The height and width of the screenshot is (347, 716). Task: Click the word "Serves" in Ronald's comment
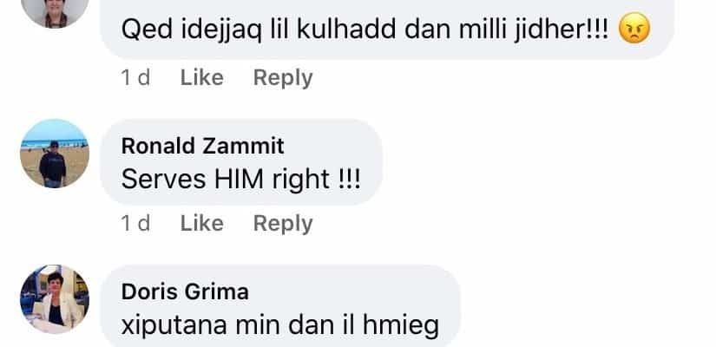coord(163,179)
